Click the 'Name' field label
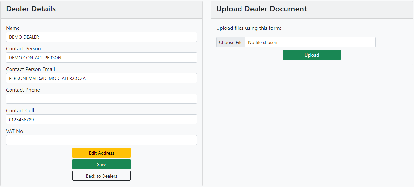Image resolution: width=414 pixels, height=187 pixels. pos(13,28)
